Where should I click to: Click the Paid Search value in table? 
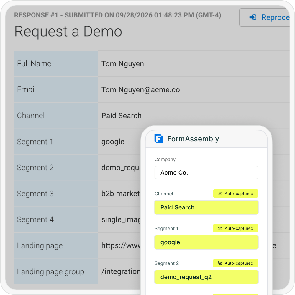121,116
